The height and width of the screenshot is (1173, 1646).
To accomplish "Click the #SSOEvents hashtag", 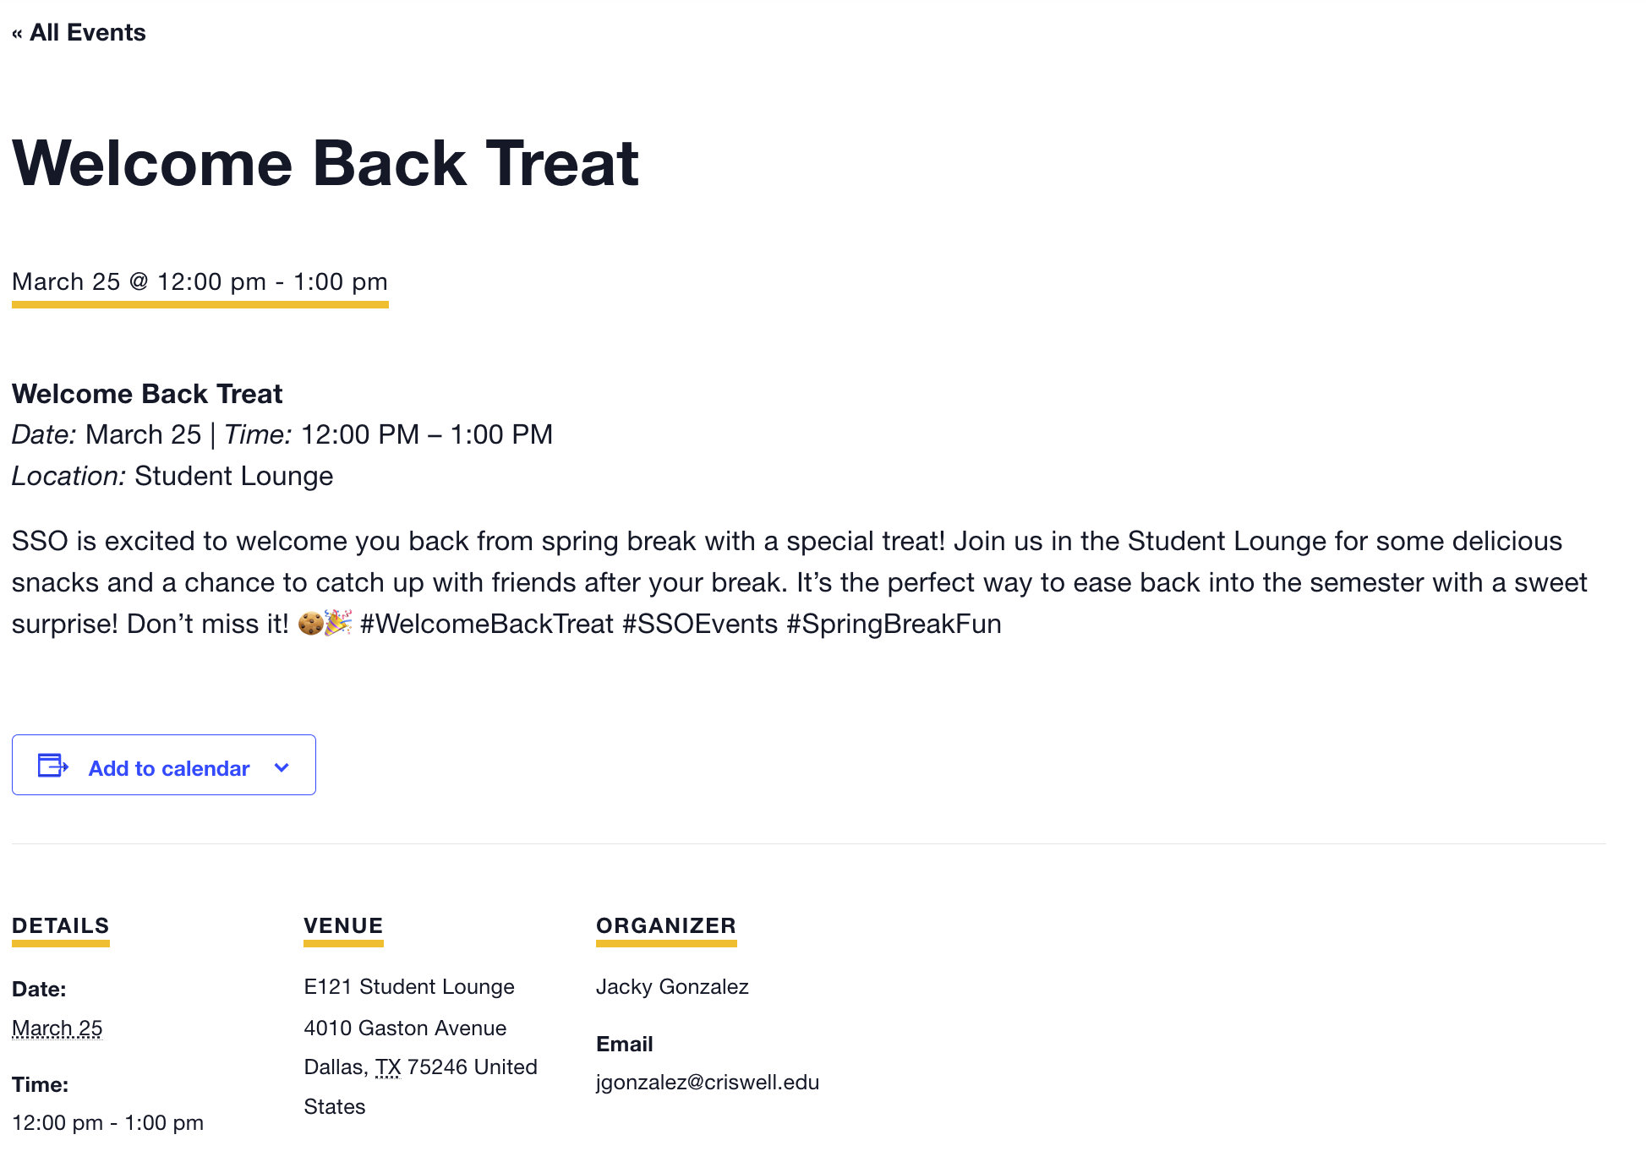I will coord(699,624).
